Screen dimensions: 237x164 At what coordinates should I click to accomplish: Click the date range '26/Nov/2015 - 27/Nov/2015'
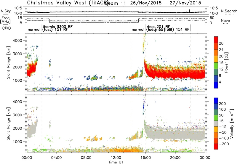[x=166, y=3]
